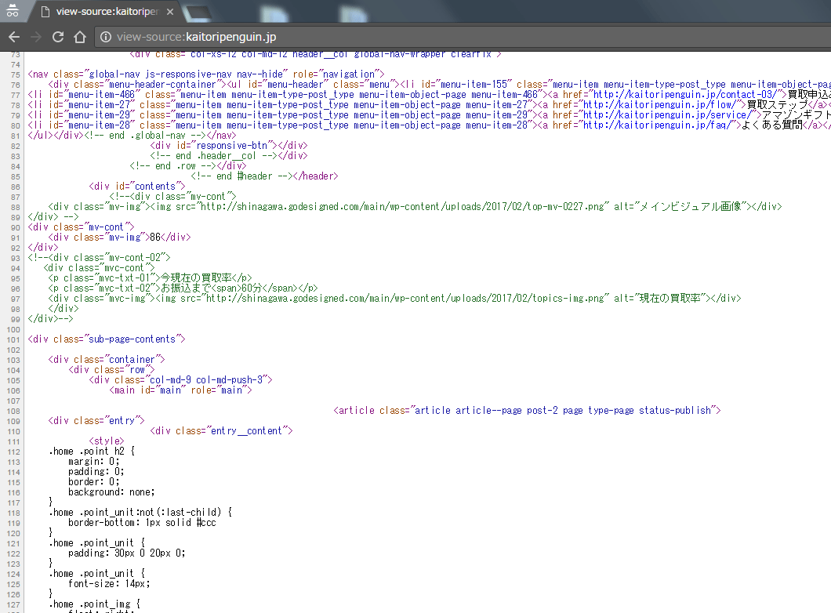Click the 'mvc-txt-01' class value

(125, 278)
